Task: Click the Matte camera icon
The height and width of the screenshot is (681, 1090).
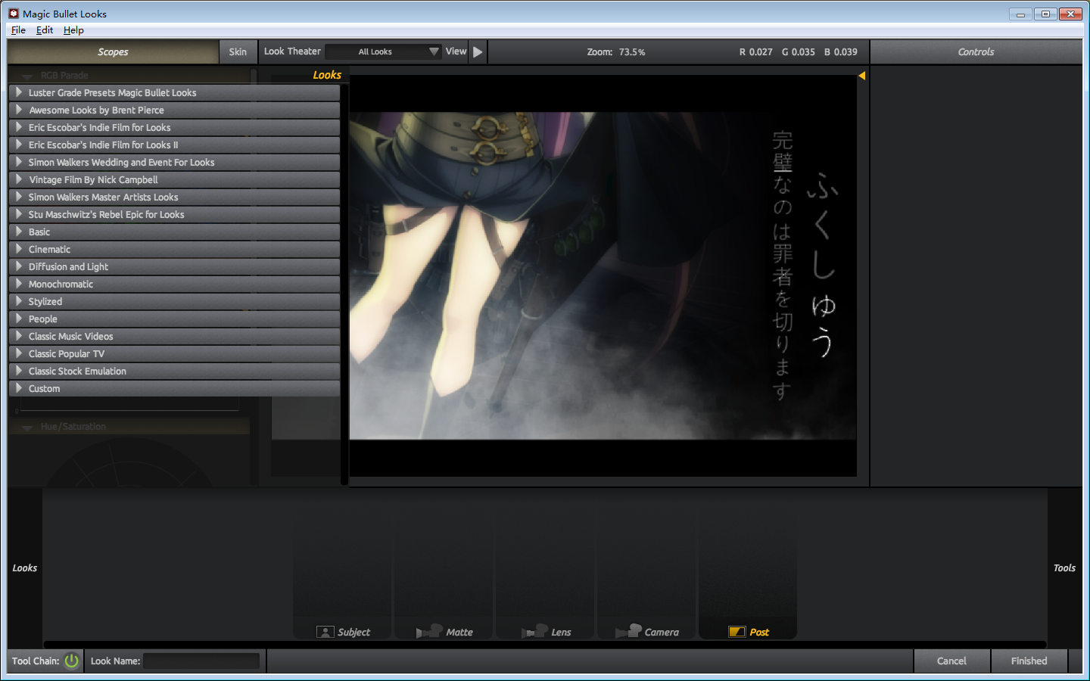Action: click(429, 631)
